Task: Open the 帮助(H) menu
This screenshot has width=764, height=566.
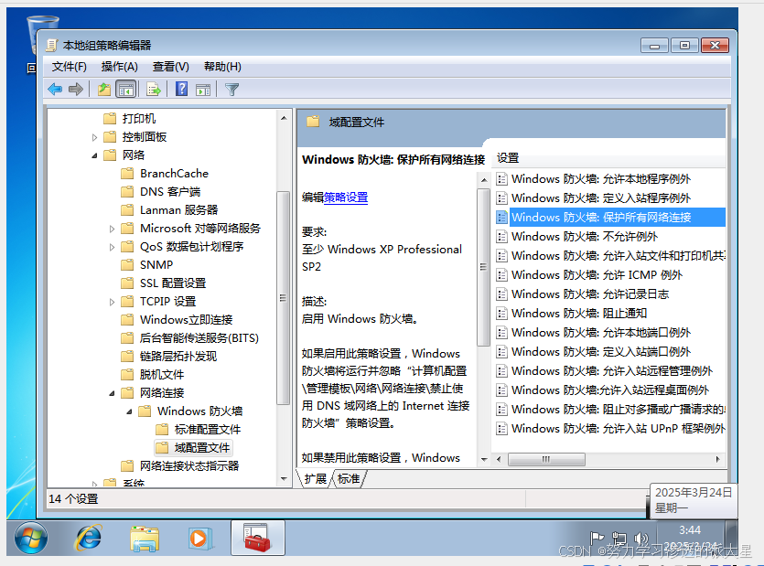Action: coord(222,67)
